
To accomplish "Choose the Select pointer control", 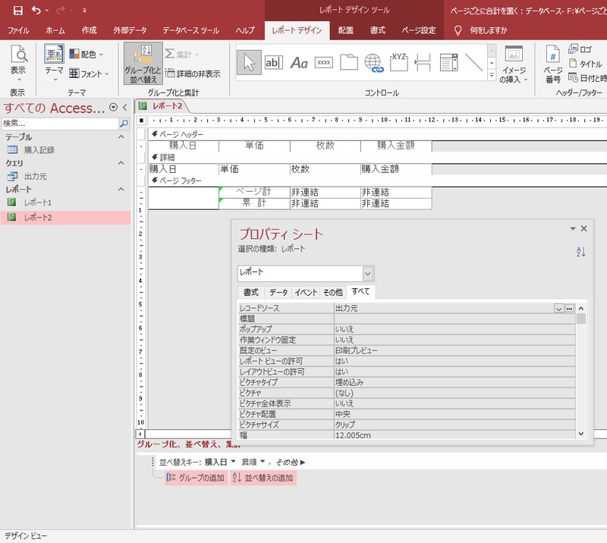I will [x=249, y=62].
